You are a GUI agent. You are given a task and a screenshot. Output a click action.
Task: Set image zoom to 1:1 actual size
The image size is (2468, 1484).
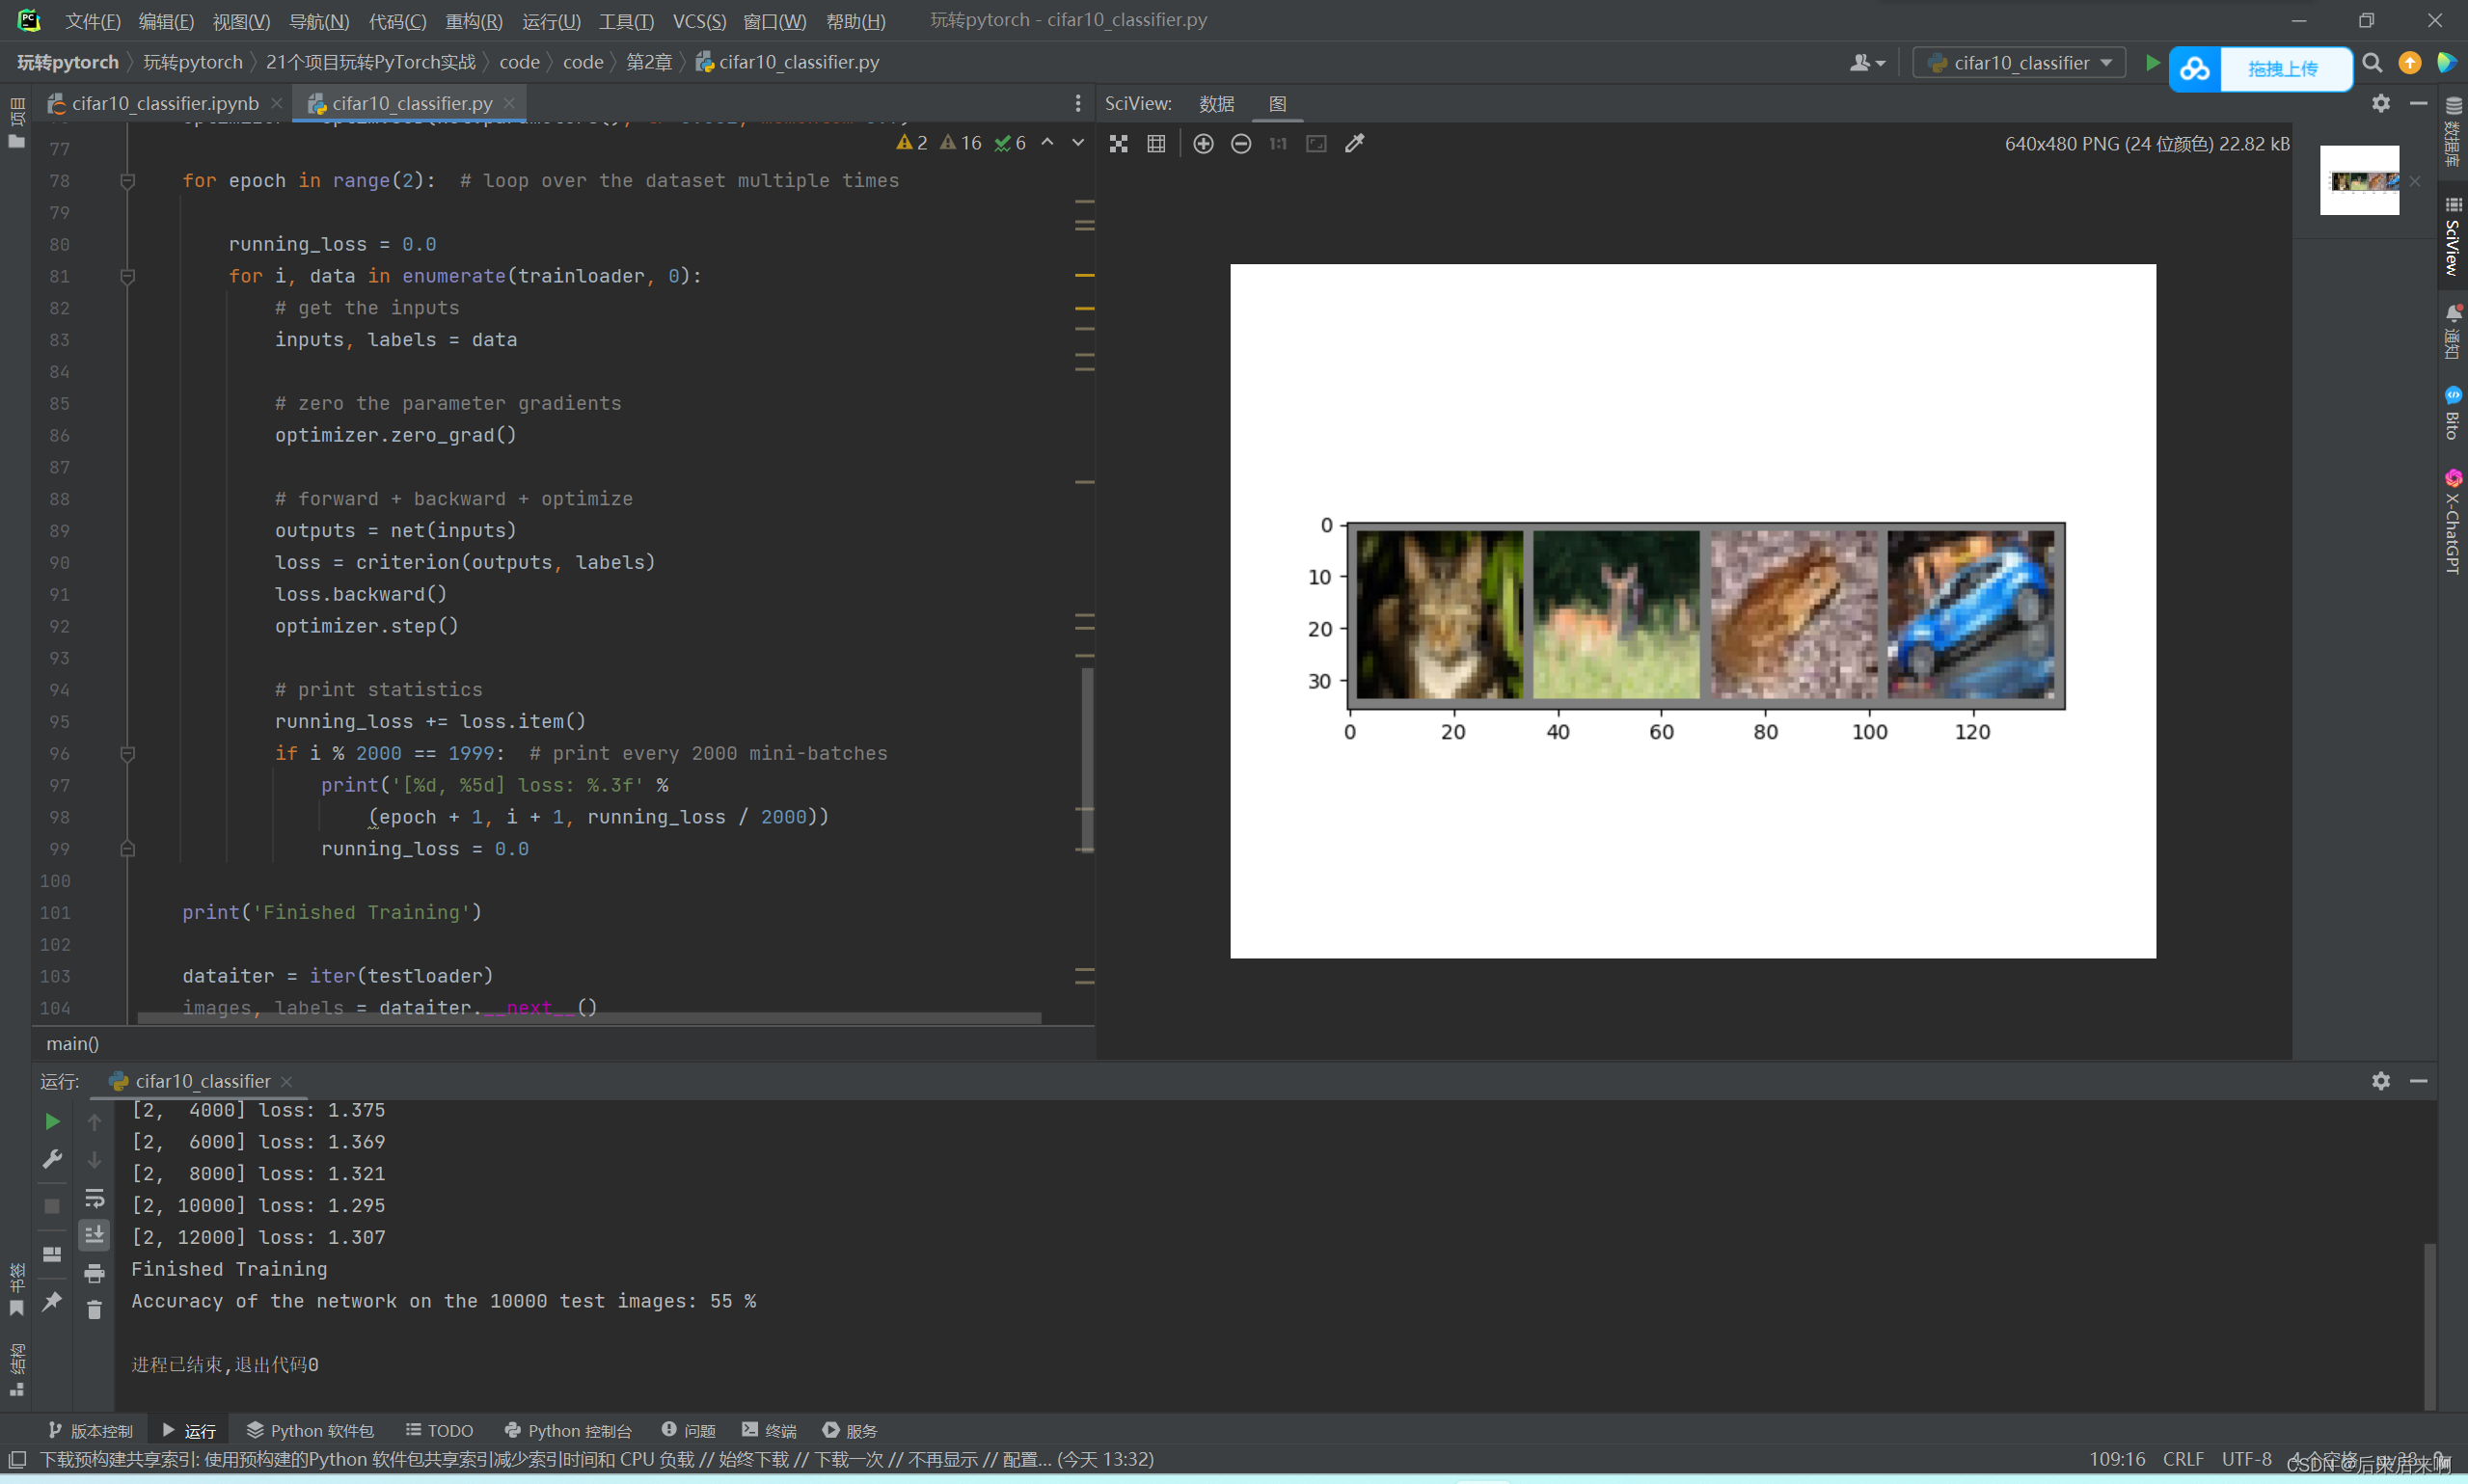[1278, 143]
